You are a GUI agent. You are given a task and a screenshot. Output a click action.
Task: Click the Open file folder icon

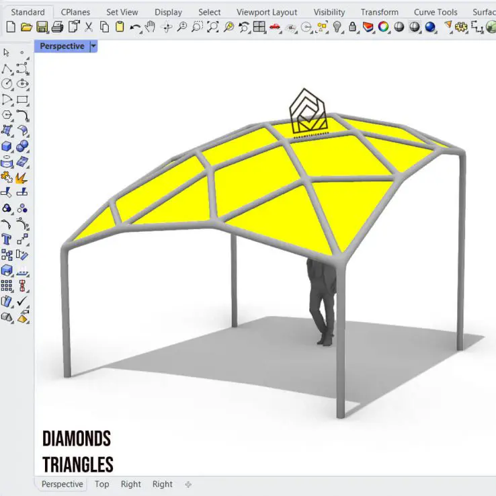click(x=26, y=27)
